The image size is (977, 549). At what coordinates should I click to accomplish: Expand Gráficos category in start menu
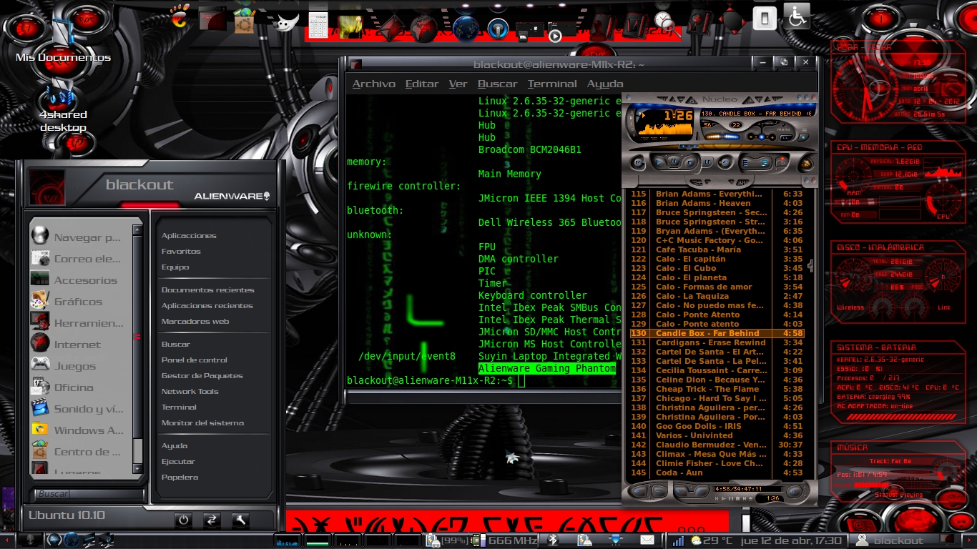pyautogui.click(x=80, y=302)
